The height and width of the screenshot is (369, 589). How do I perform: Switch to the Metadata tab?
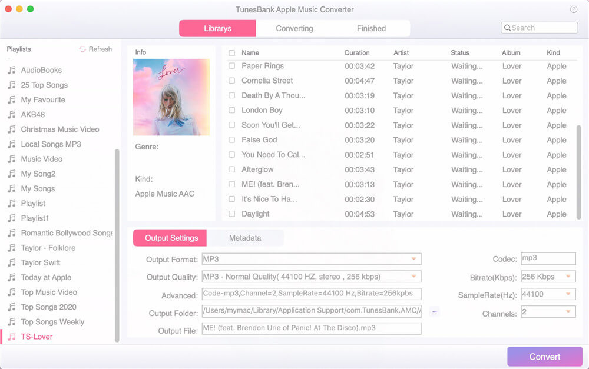click(x=245, y=238)
